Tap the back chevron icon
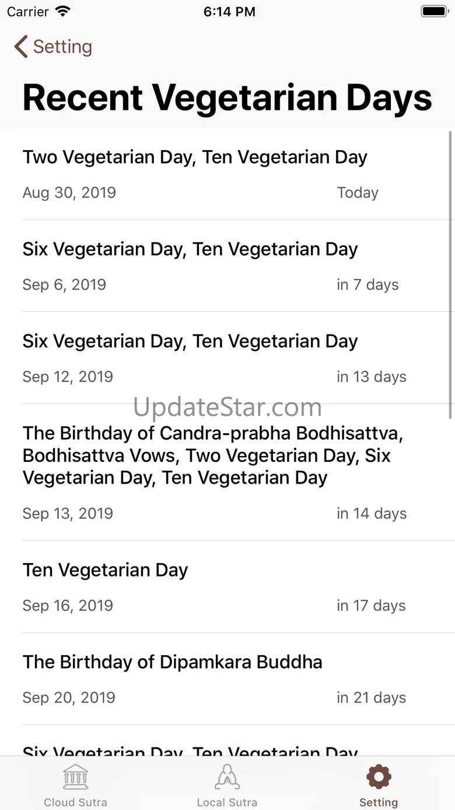 pyautogui.click(x=21, y=47)
